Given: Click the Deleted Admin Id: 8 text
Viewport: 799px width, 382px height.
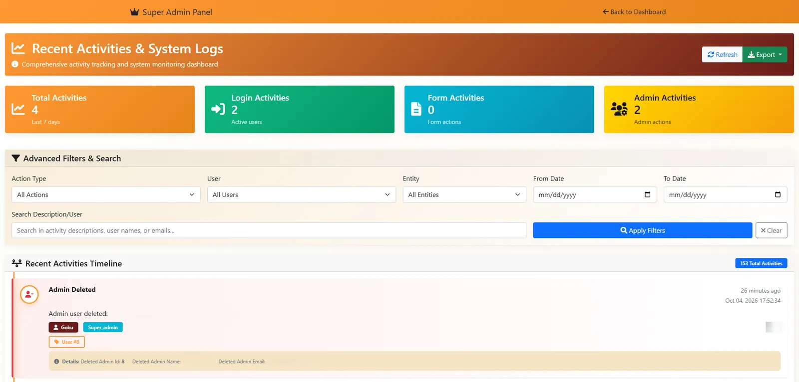Looking at the screenshot, I should coord(102,362).
